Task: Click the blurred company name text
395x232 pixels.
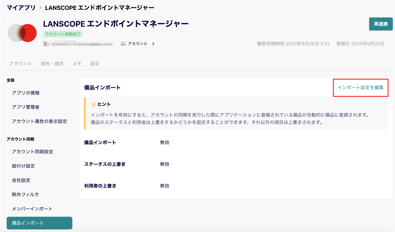Action: (x=82, y=44)
